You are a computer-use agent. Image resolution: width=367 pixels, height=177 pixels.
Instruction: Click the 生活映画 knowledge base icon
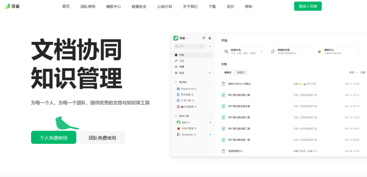178,107
